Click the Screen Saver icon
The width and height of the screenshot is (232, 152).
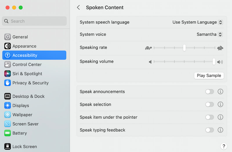pyautogui.click(x=8, y=124)
